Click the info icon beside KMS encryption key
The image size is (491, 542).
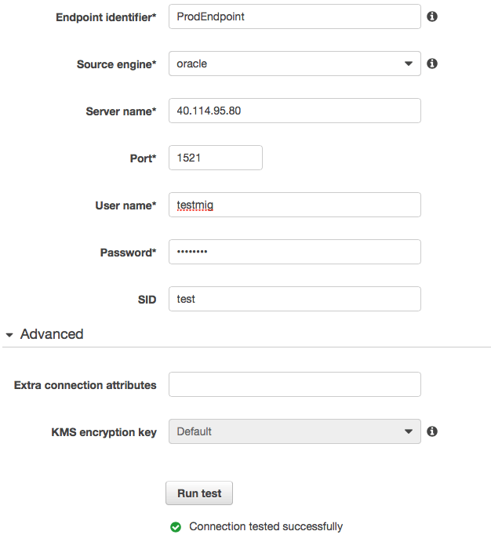(x=432, y=431)
